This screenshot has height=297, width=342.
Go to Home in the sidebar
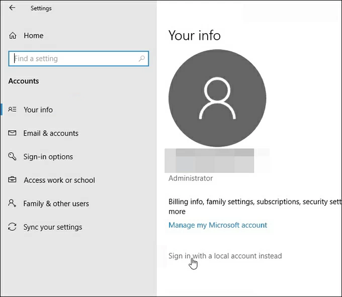[33, 36]
